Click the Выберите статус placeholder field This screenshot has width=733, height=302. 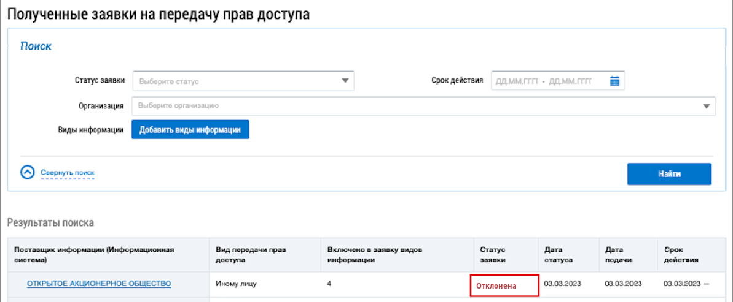click(237, 81)
